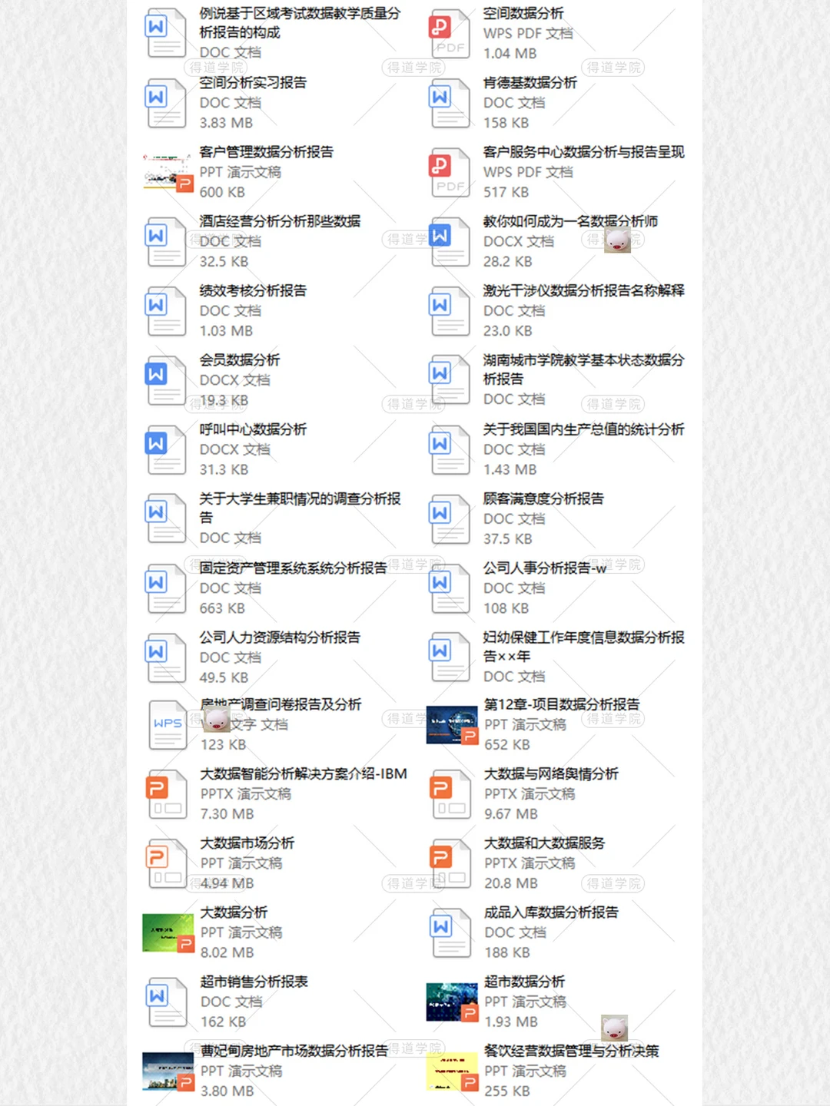Click the 曹妃甸房地产市场数据分析报告 thumbnail
Image resolution: width=830 pixels, height=1106 pixels.
(x=165, y=1071)
